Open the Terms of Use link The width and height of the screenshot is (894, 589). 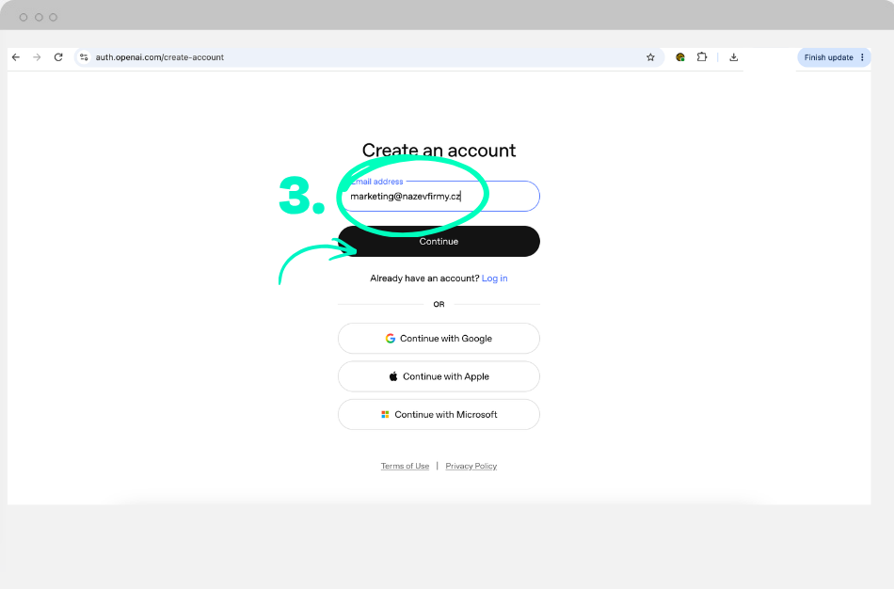pos(405,466)
